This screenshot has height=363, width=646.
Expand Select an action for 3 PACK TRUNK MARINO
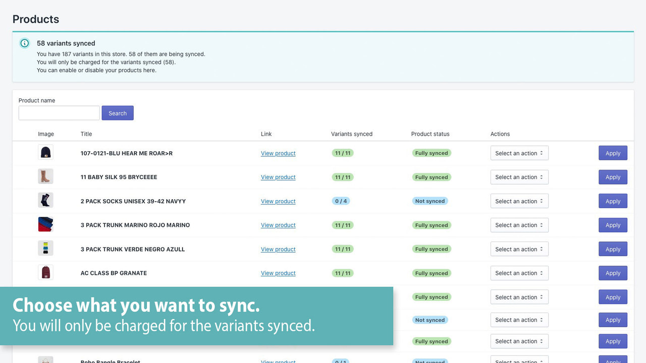[519, 225]
